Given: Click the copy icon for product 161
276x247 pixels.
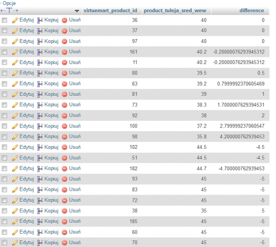Looking at the screenshot, I should tap(40, 52).
